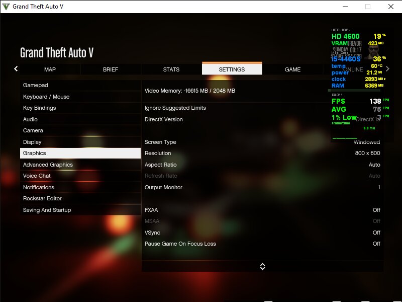Image resolution: width=402 pixels, height=302 pixels.
Task: Click the GTA V window title icon
Action: (x=6, y=7)
